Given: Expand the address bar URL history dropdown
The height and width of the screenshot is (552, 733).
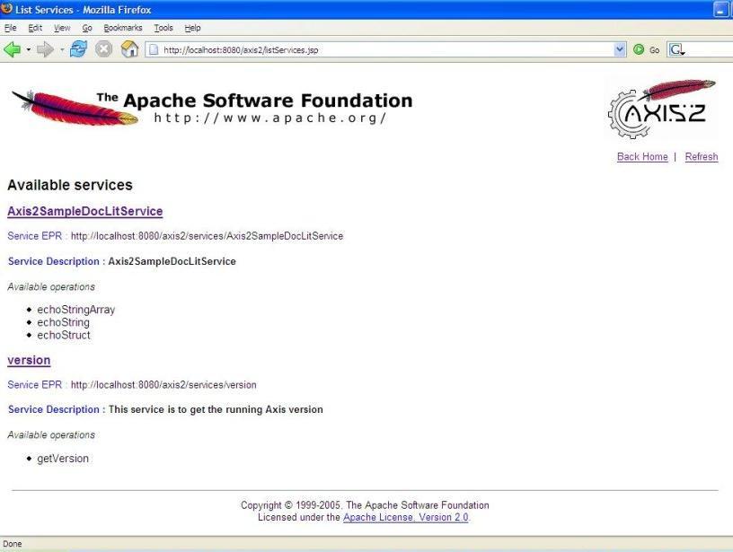Looking at the screenshot, I should pos(620,49).
